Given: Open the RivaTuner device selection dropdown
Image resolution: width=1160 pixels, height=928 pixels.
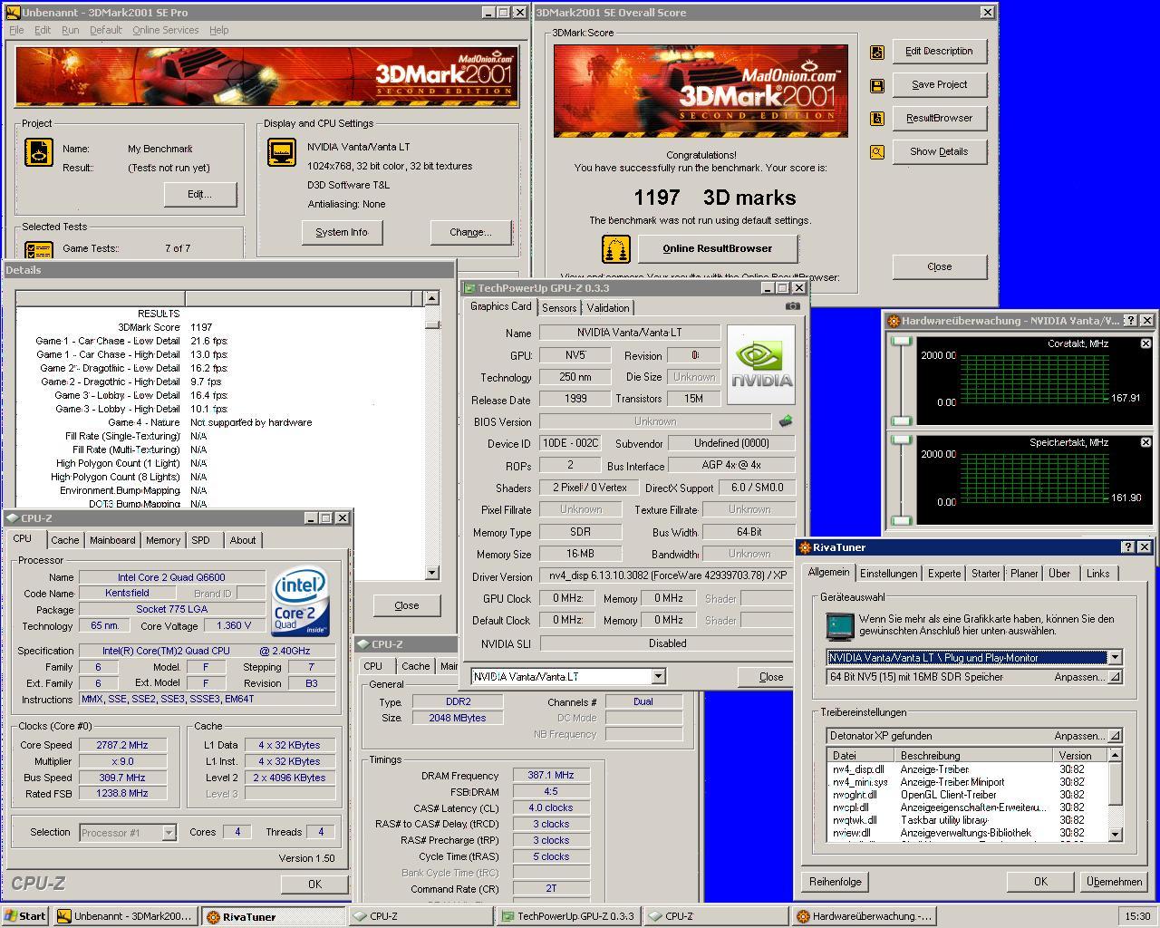Looking at the screenshot, I should pos(1115,657).
